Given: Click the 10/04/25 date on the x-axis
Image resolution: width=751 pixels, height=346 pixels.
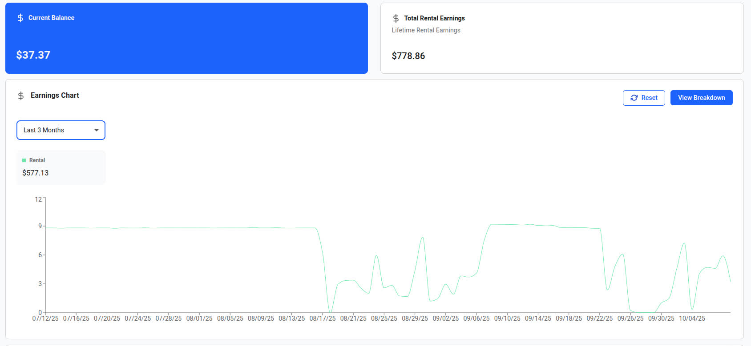Looking at the screenshot, I should [692, 318].
